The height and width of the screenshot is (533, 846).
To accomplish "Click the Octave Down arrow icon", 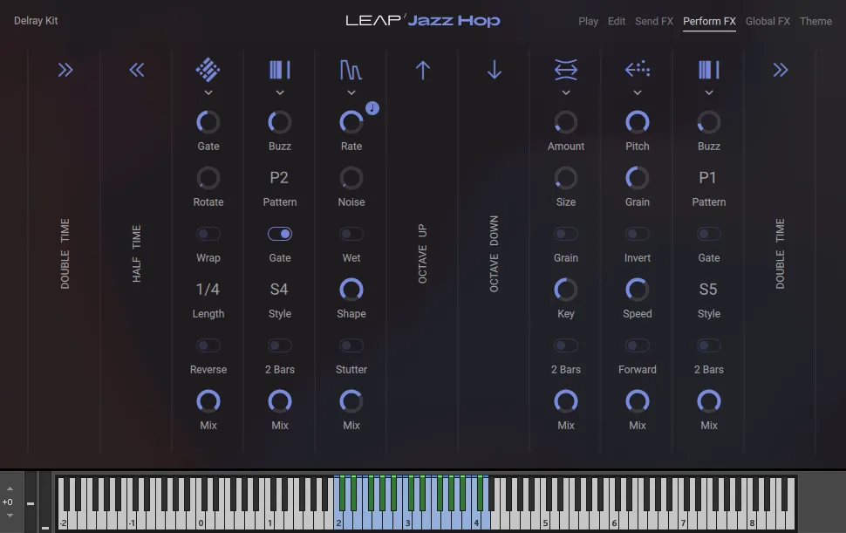I will tap(494, 70).
